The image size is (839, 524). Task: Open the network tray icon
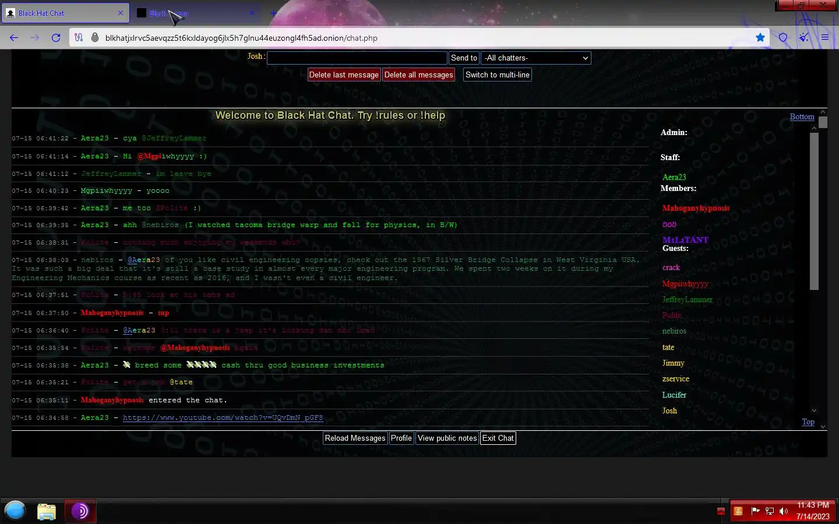coord(770,511)
